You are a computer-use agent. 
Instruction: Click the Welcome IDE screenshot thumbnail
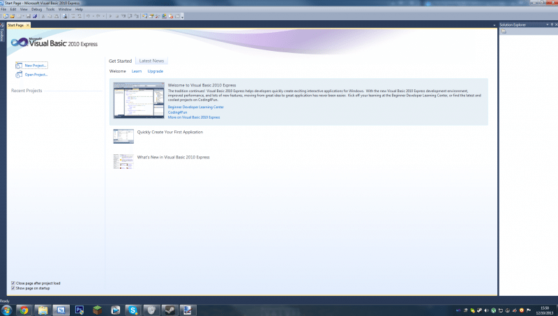click(x=139, y=100)
